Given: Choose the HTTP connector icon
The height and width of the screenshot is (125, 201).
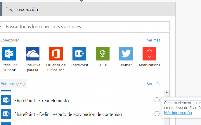Looking at the screenshot, I should tap(103, 53).
